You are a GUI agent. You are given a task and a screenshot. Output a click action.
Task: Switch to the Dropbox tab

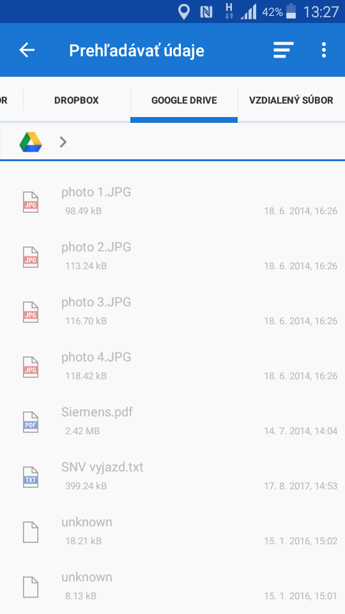click(x=77, y=100)
